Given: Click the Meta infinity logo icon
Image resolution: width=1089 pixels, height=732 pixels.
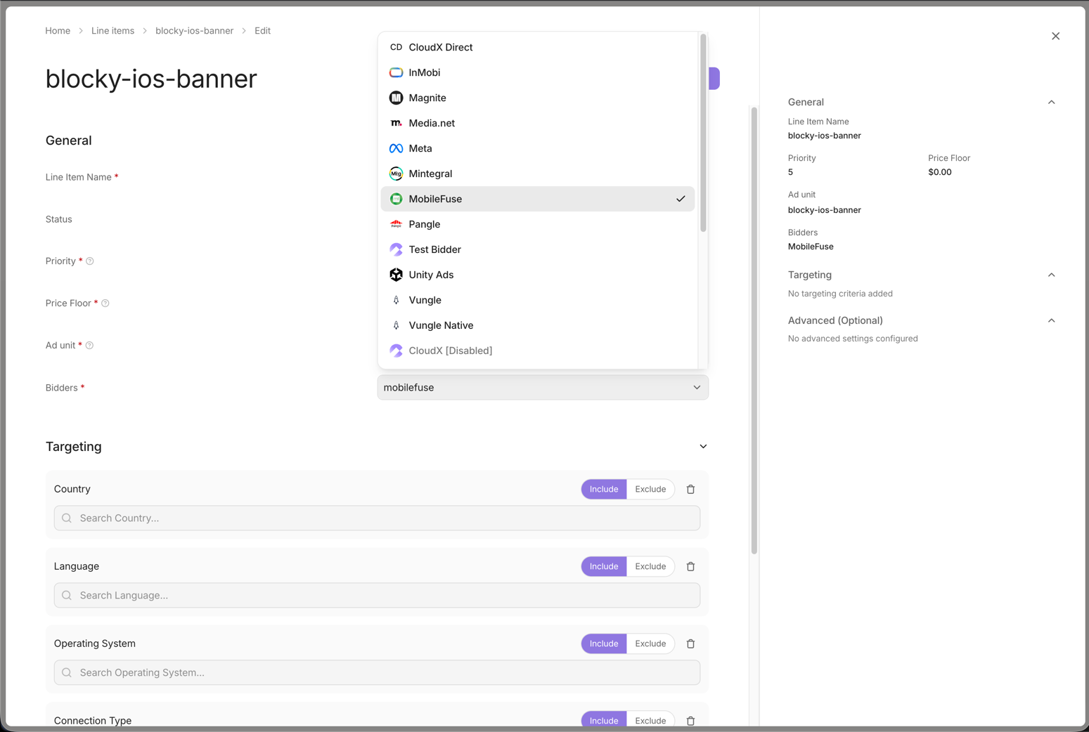Looking at the screenshot, I should (396, 148).
